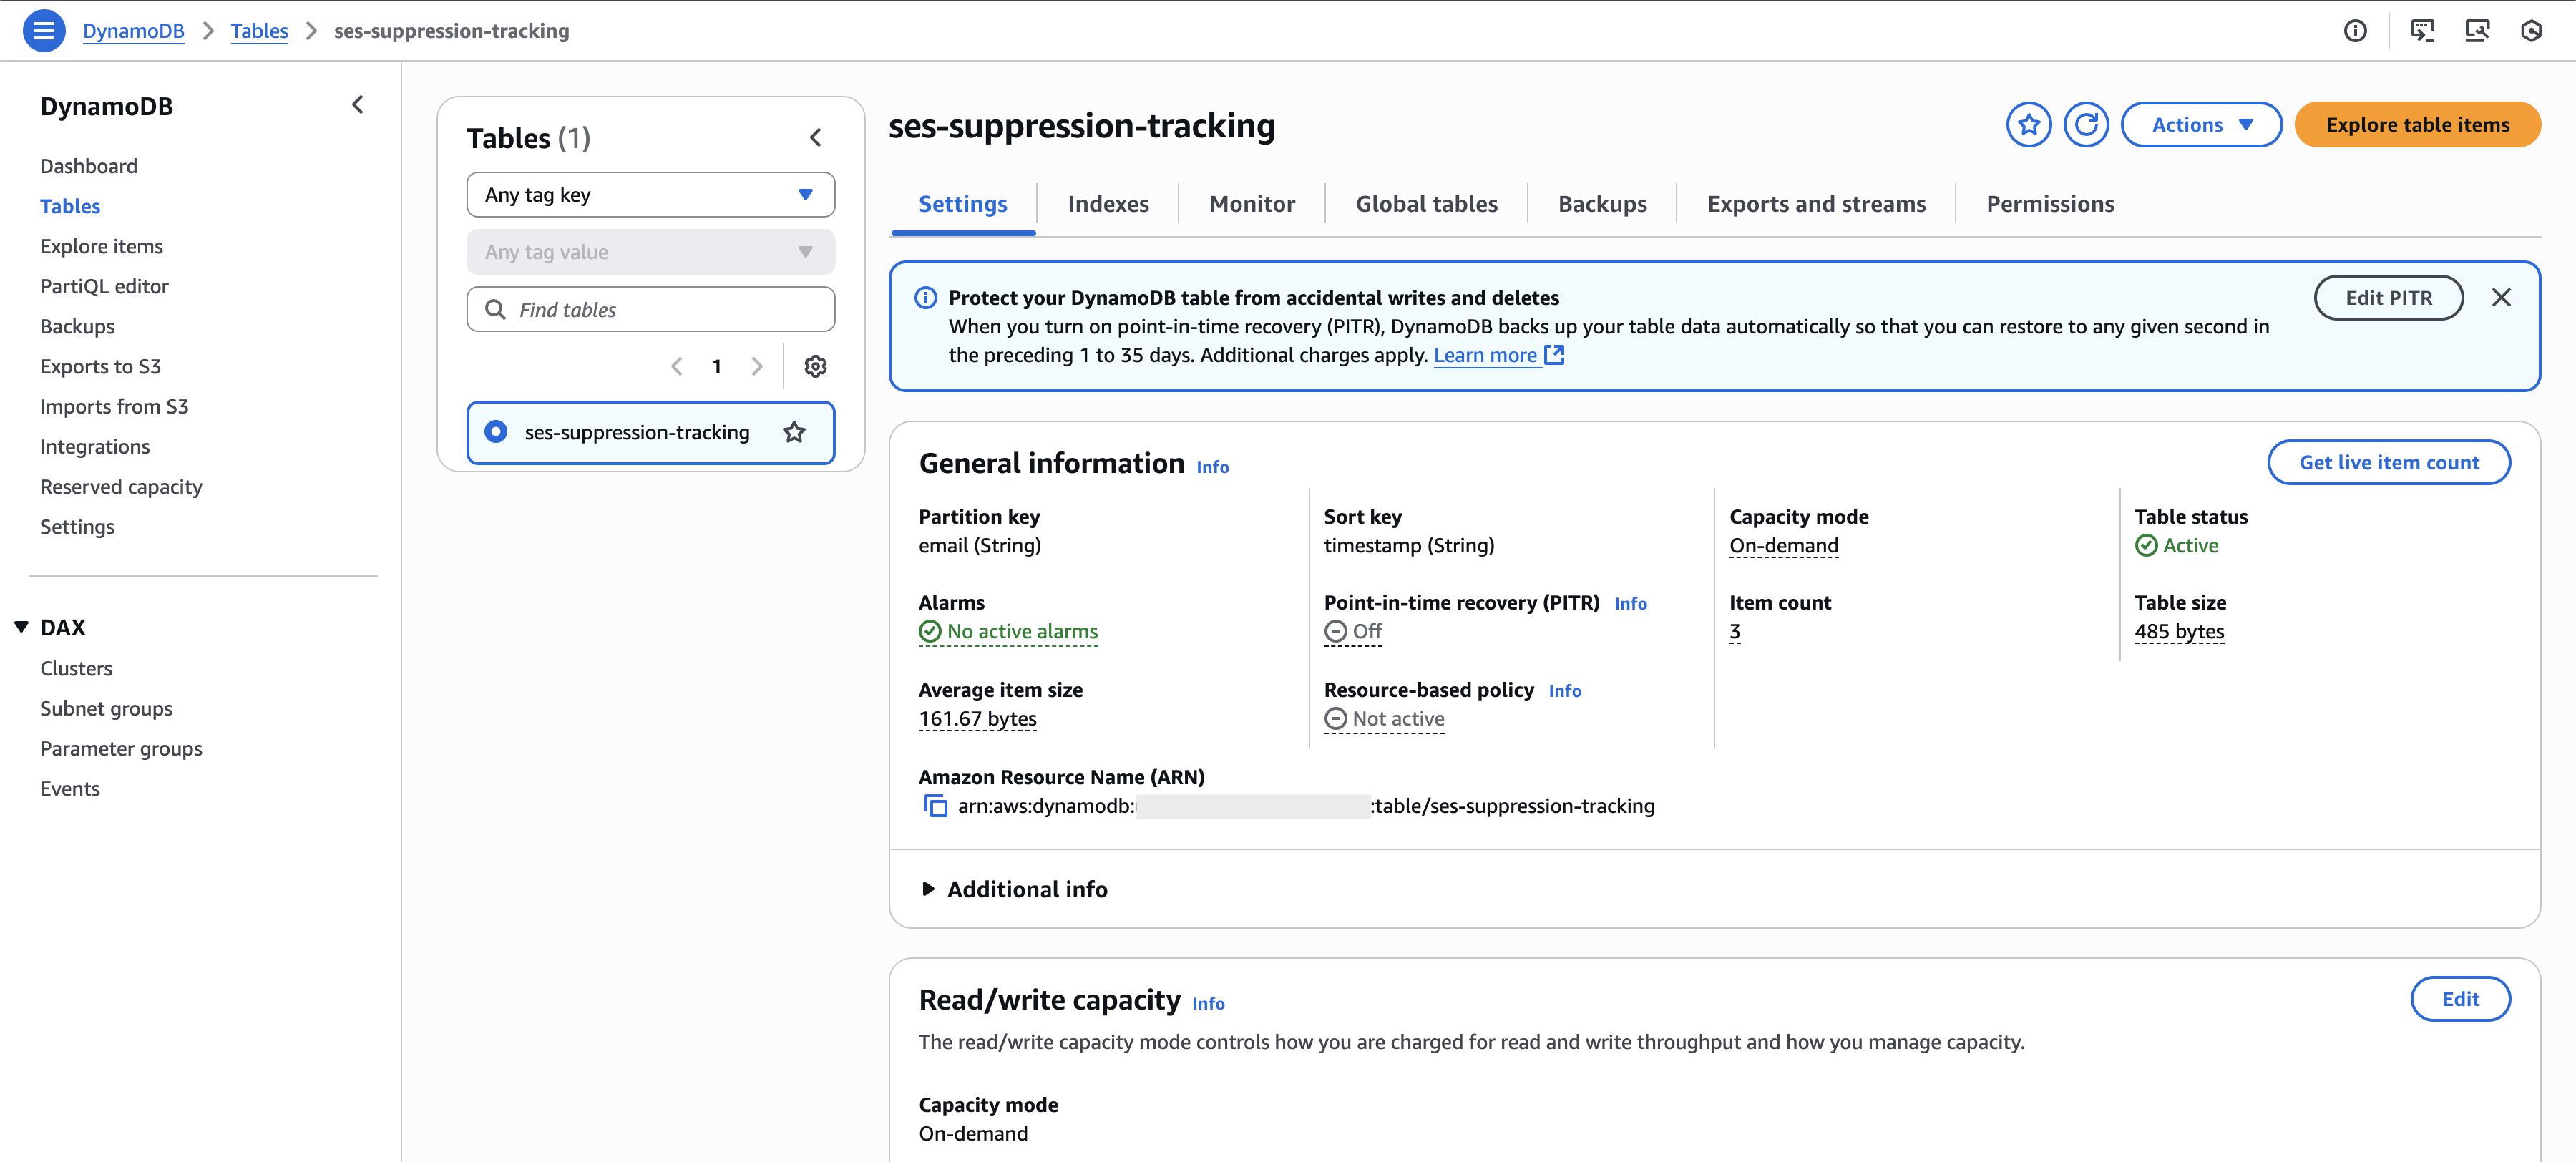Open DAX Subnet groups
The width and height of the screenshot is (2576, 1162).
coord(106,708)
